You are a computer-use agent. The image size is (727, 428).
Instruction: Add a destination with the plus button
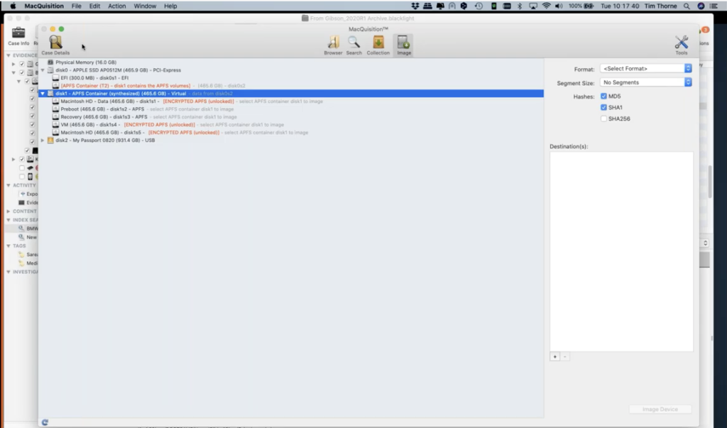554,356
